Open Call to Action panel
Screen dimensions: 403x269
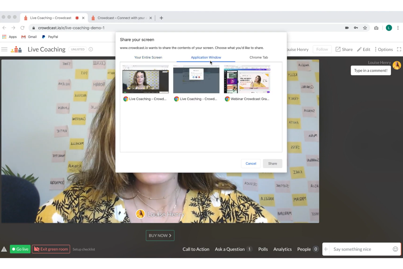(196, 249)
